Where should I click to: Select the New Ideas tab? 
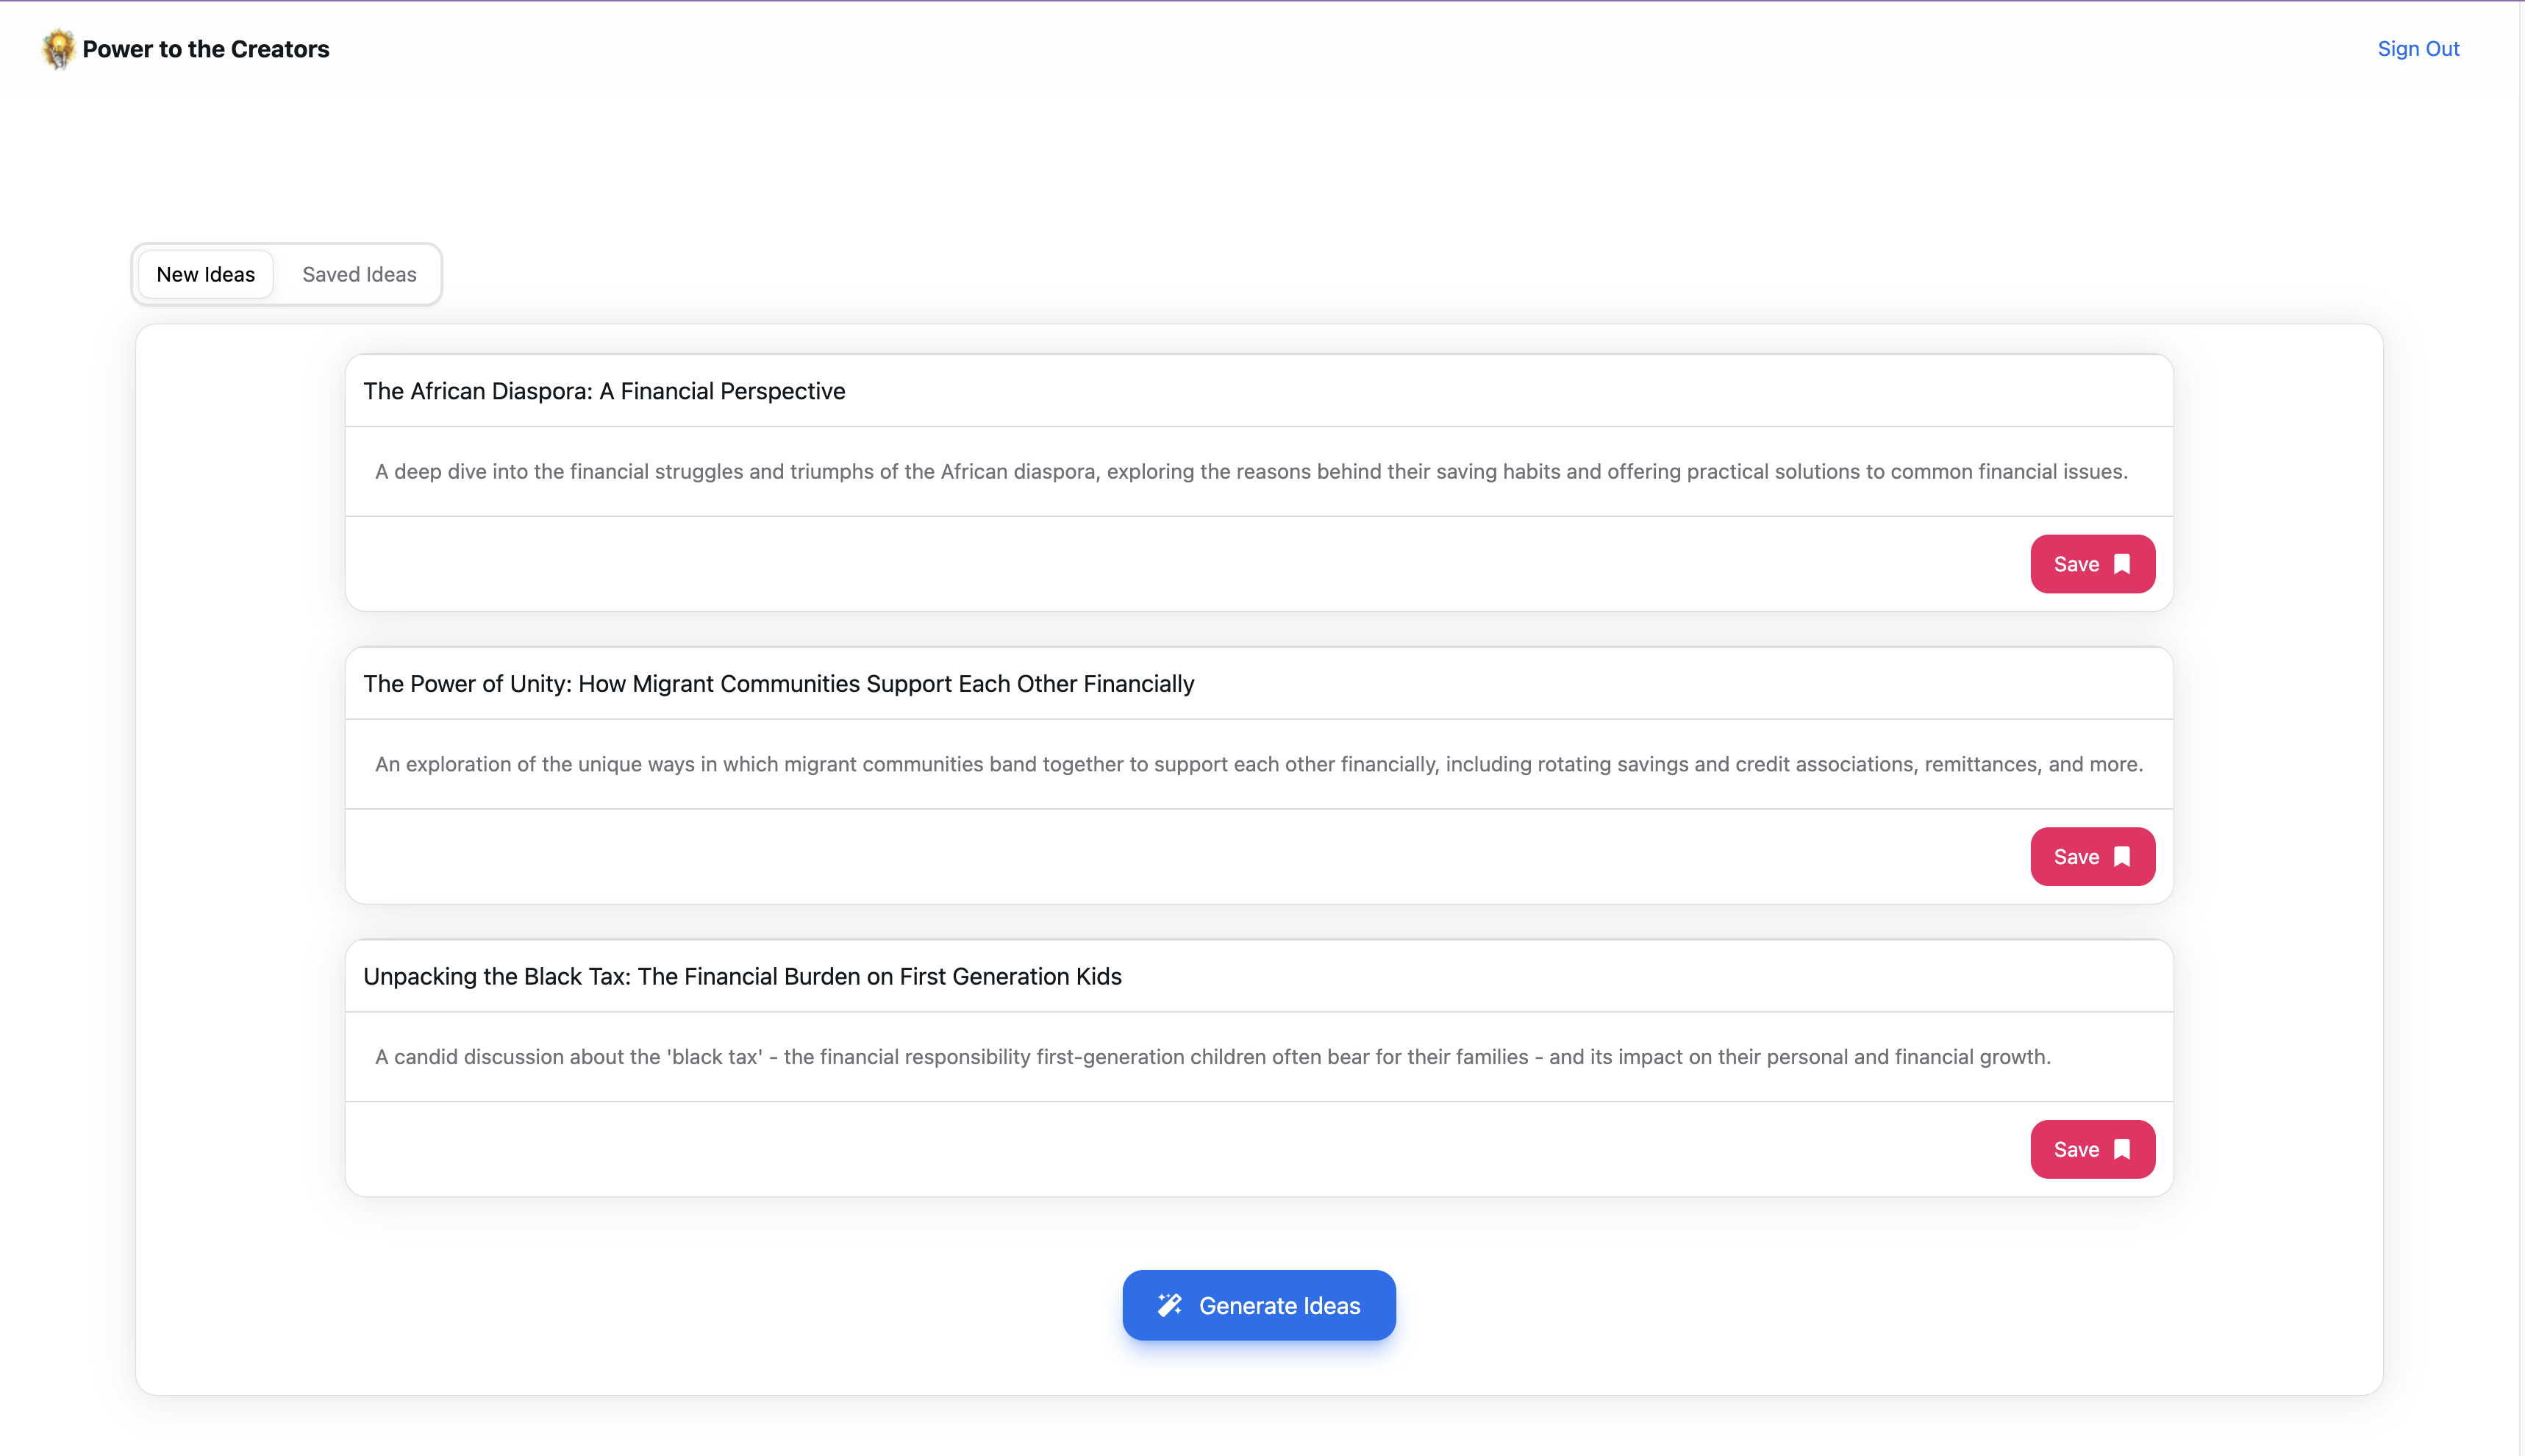point(206,274)
